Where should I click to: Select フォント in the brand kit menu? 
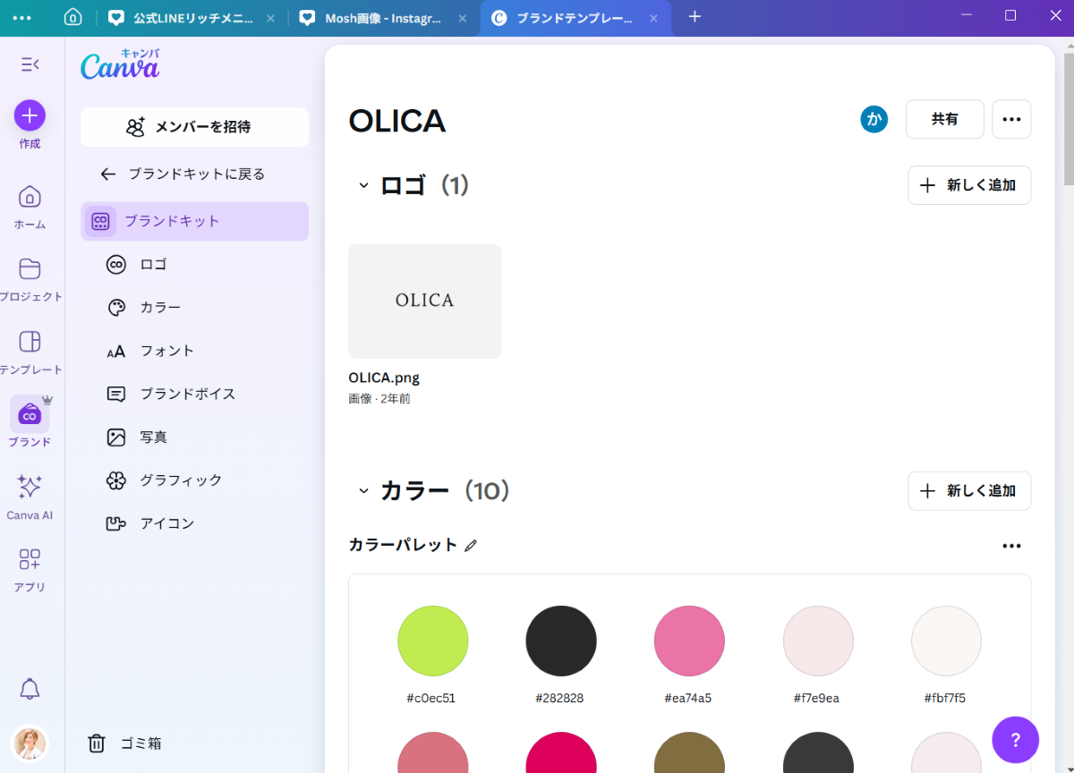[166, 351]
